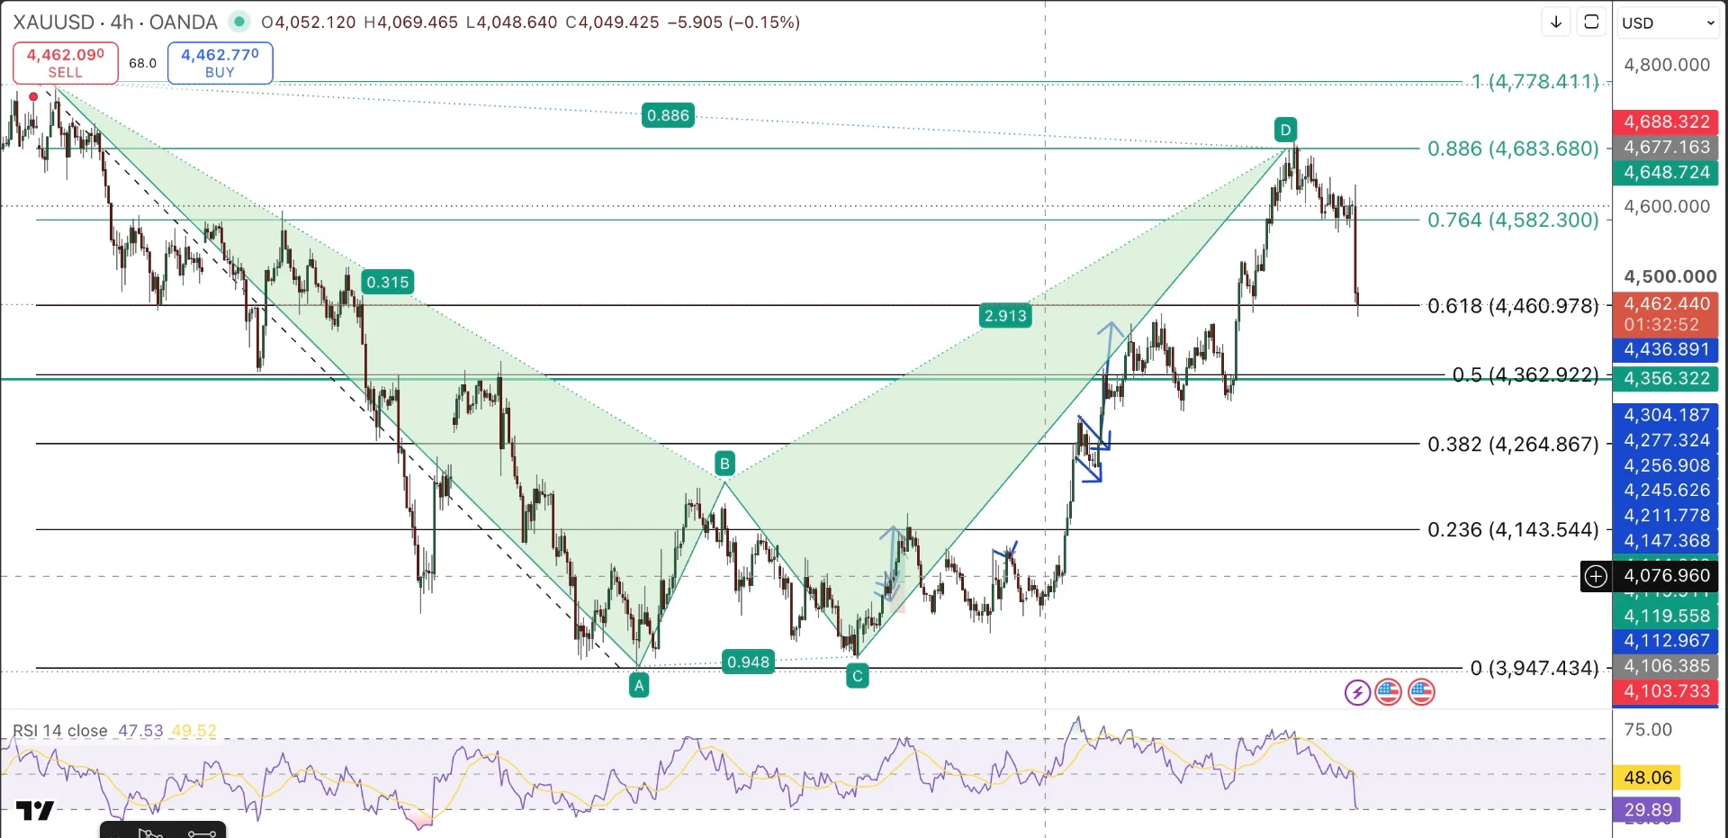Click the purple lightning event icon
This screenshot has height=838, width=1728.
point(1357,692)
